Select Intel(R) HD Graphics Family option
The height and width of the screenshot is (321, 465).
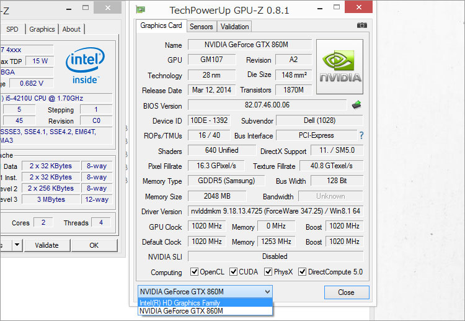205,303
